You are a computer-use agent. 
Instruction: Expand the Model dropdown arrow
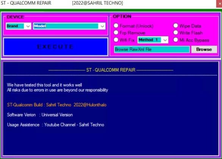102,26
